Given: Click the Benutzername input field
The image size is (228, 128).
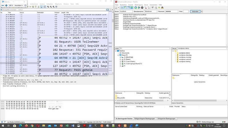Looking at the screenshot, I should point(150,11).
